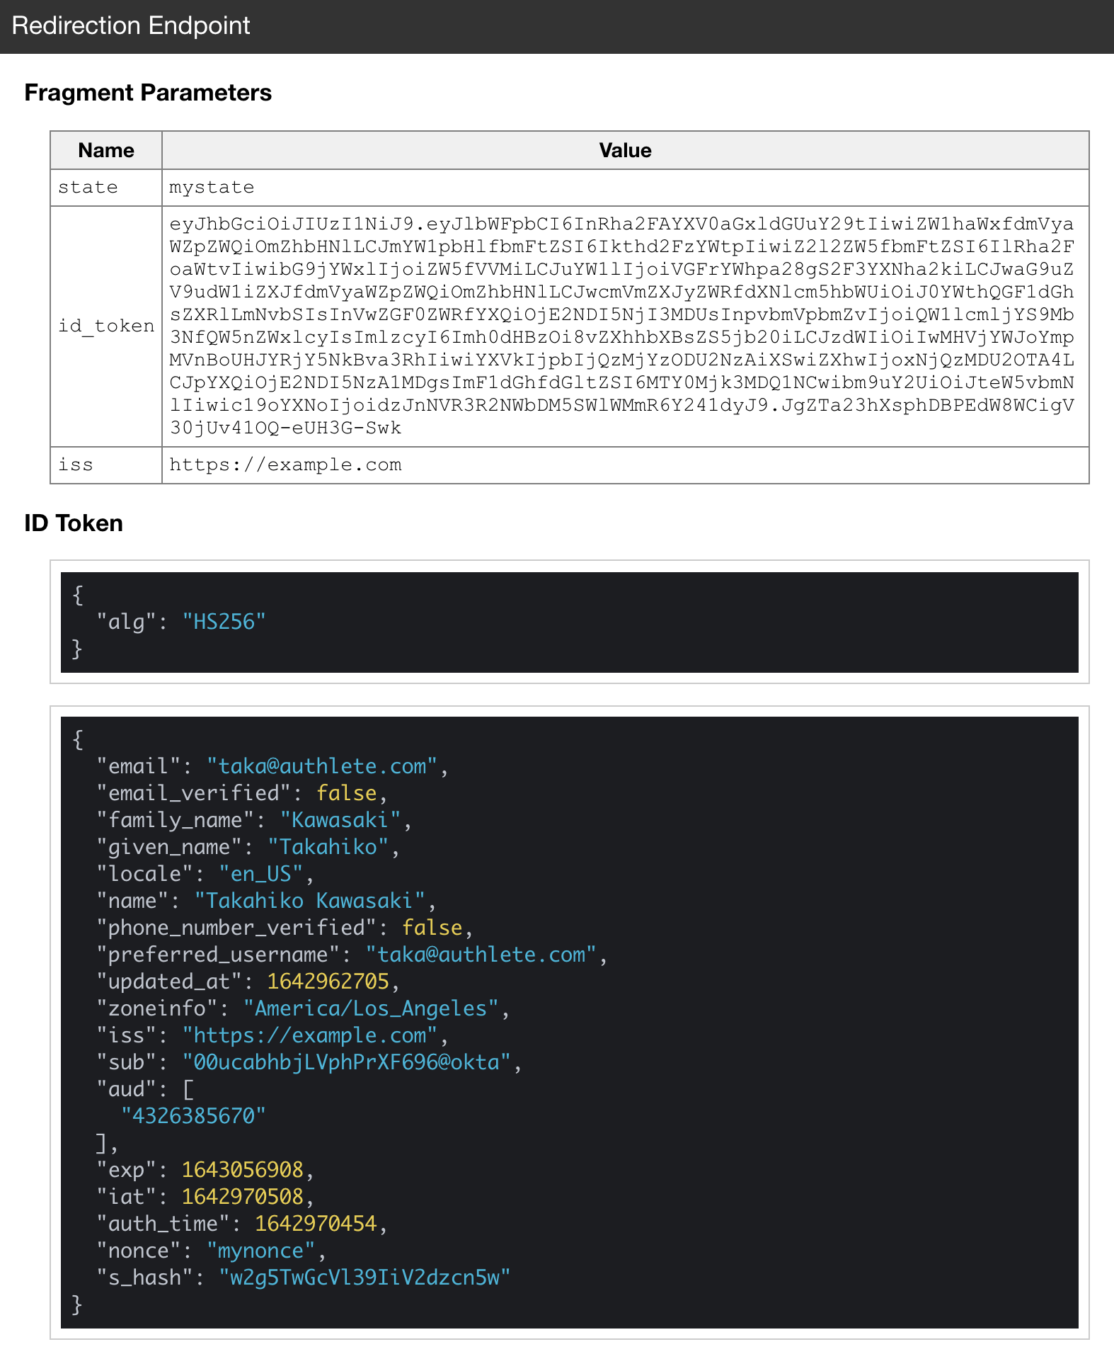This screenshot has height=1354, width=1114.
Task: Click the updated_at value 1642962705
Action: point(328,982)
